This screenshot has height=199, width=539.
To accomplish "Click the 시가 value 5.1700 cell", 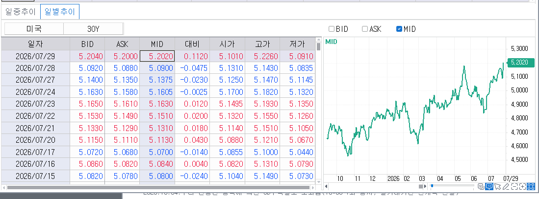I will click(227, 92).
